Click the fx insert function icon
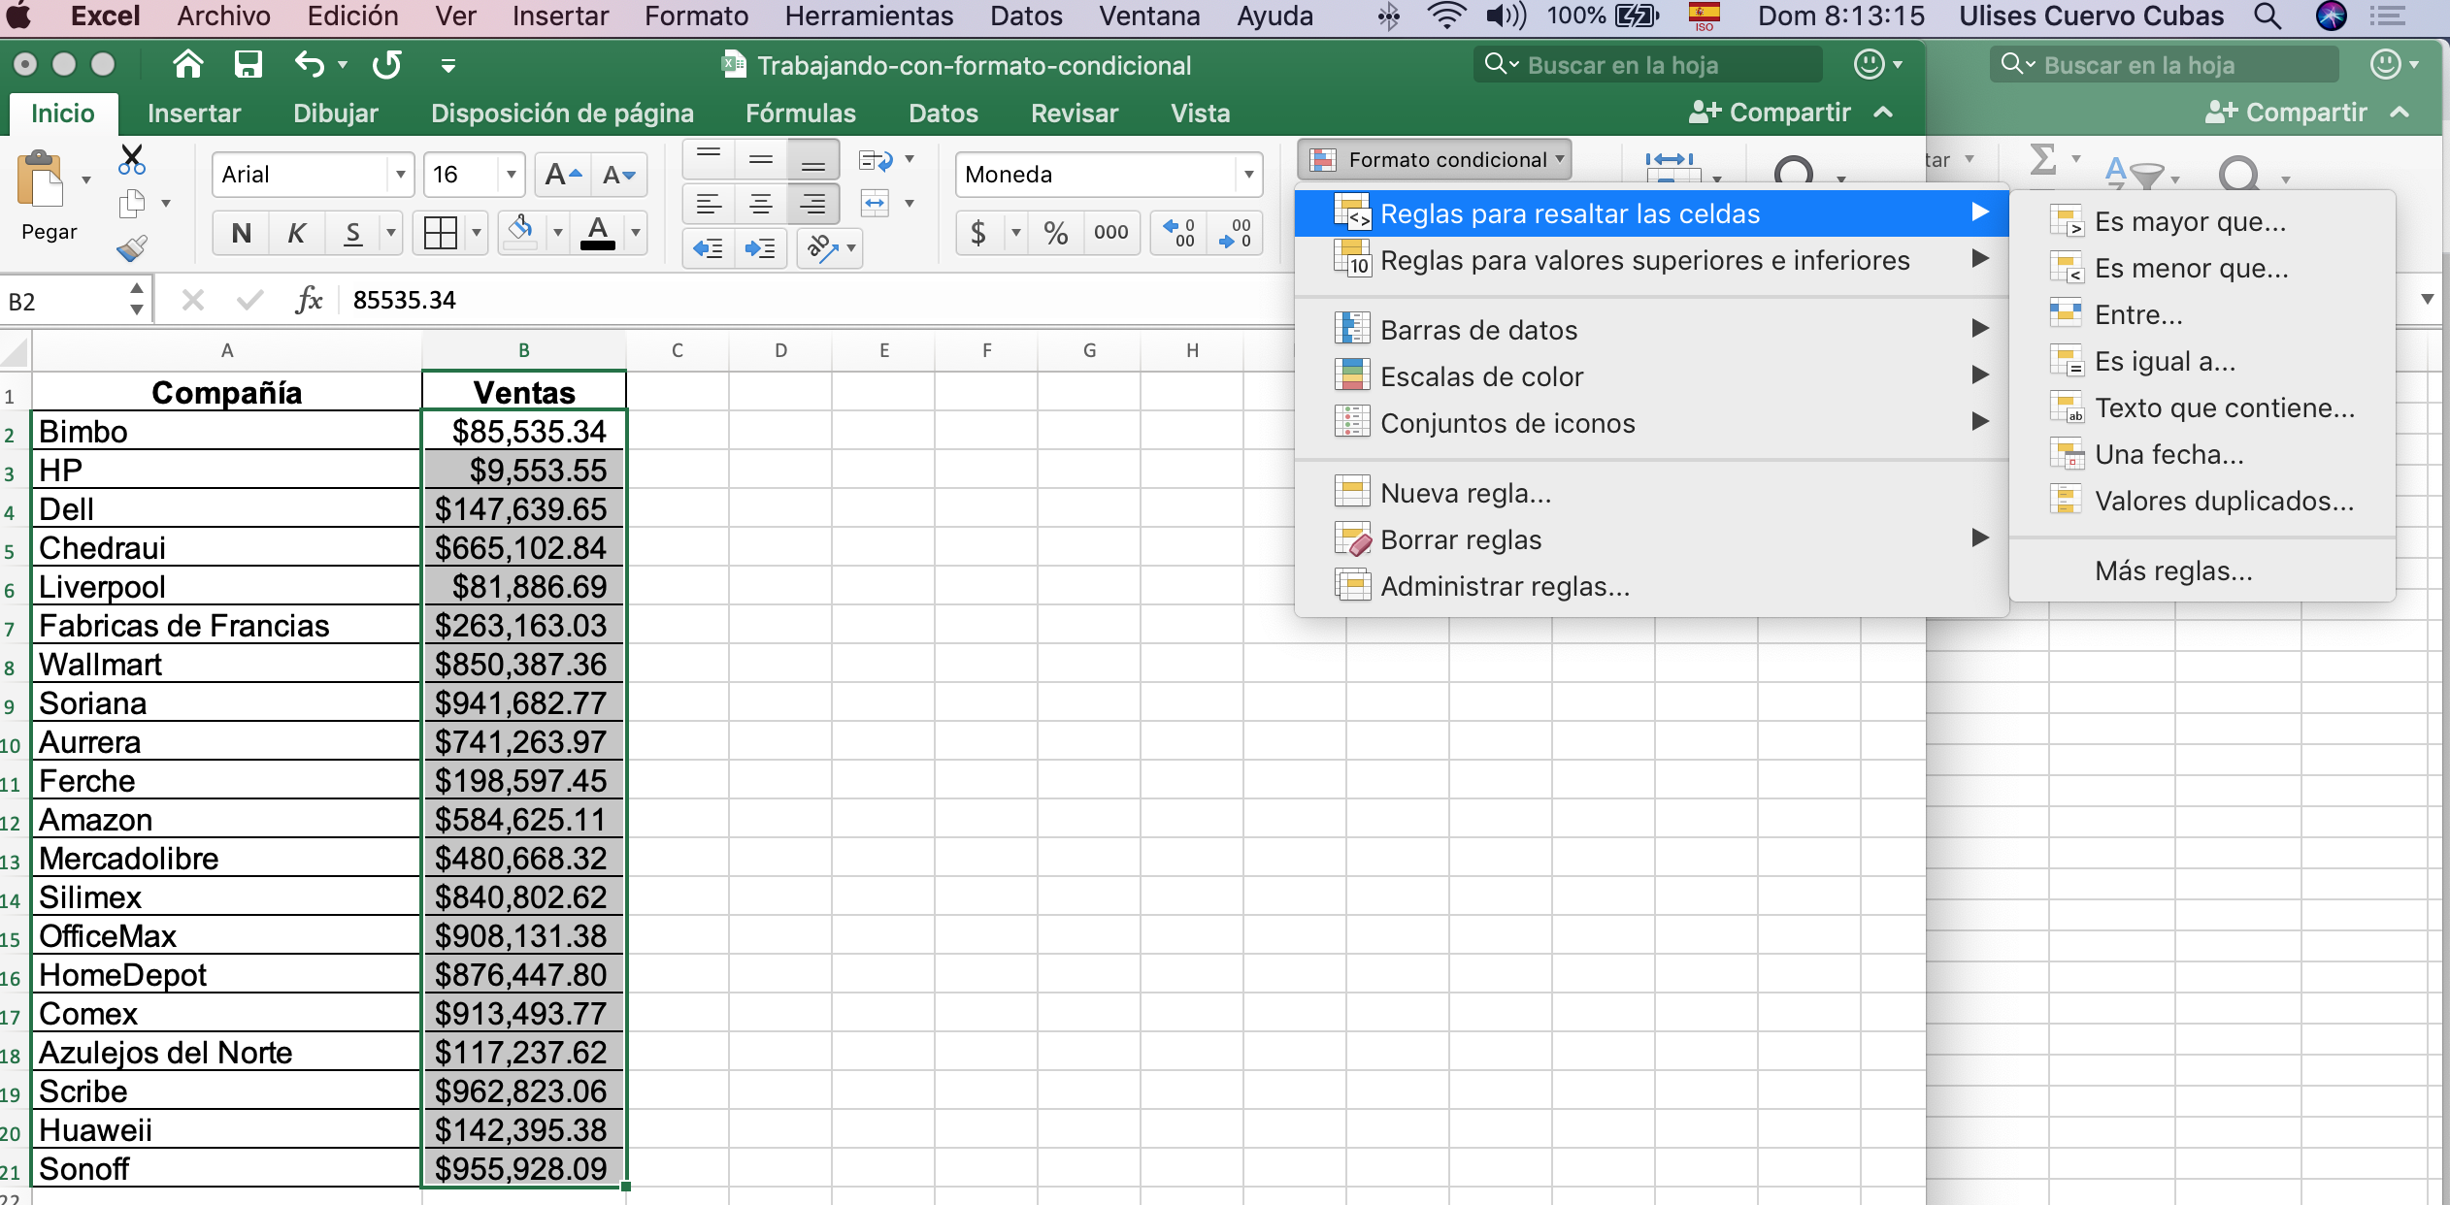This screenshot has width=2450, height=1205. (x=309, y=300)
